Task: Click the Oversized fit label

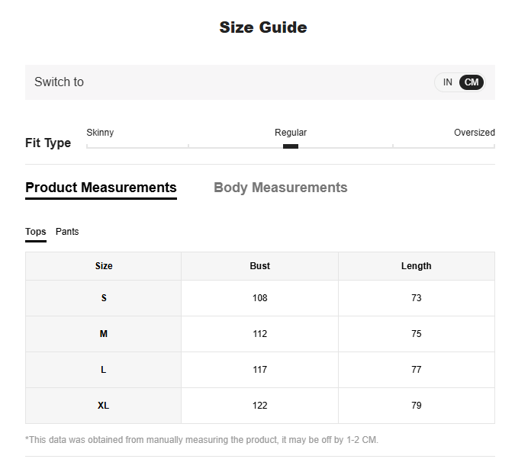Action: click(x=474, y=133)
